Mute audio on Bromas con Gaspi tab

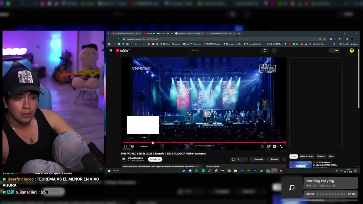(137, 33)
